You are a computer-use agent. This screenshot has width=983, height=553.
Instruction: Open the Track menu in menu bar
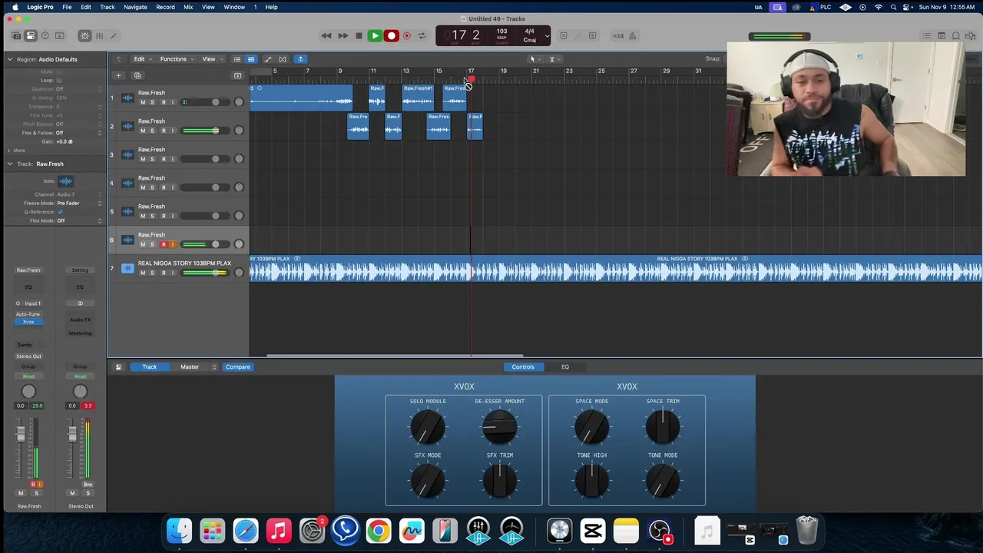[x=108, y=7]
